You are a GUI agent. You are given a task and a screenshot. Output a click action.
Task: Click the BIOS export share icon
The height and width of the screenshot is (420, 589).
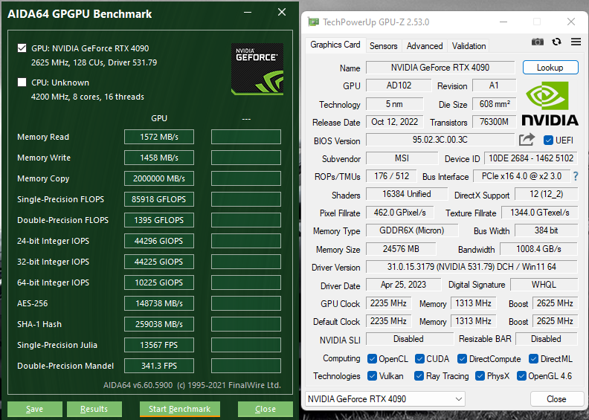pos(527,140)
